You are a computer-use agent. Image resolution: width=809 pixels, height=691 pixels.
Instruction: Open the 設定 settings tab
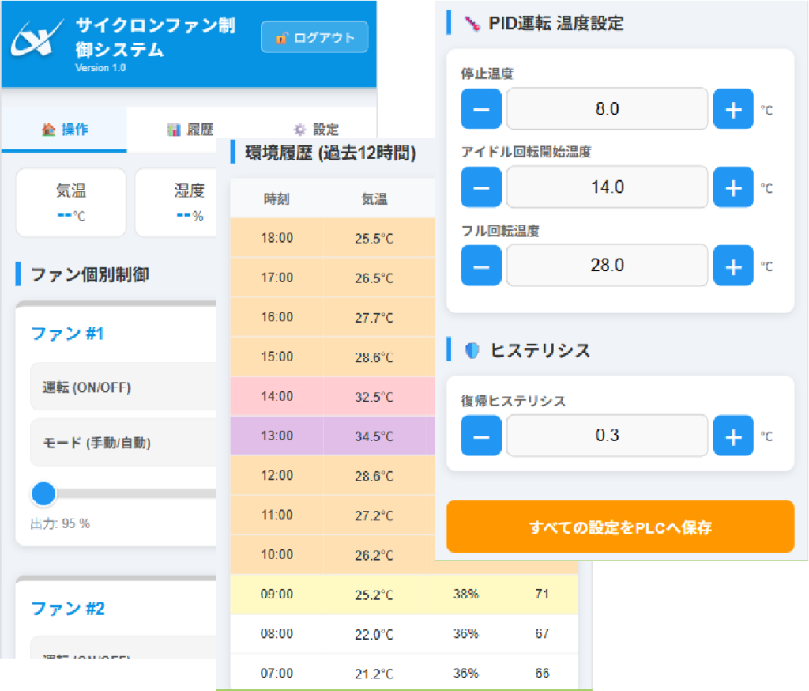tap(316, 130)
